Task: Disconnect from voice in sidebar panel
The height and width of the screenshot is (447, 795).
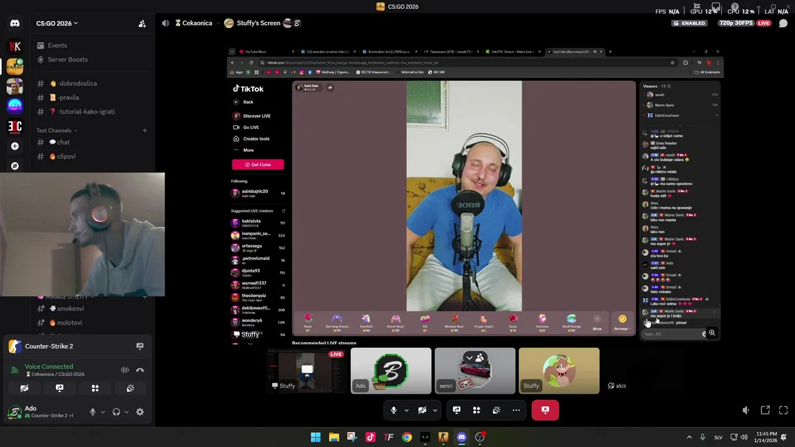Action: 140,370
